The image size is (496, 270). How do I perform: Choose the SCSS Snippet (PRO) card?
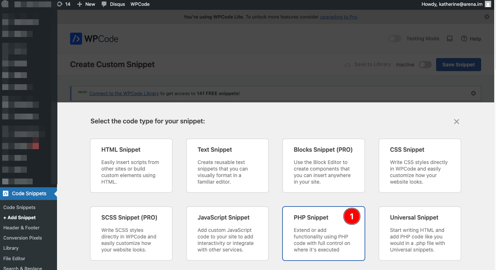(131, 233)
